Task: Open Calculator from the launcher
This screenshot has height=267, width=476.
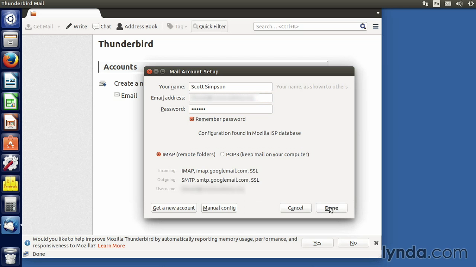Action: pyautogui.click(x=10, y=205)
